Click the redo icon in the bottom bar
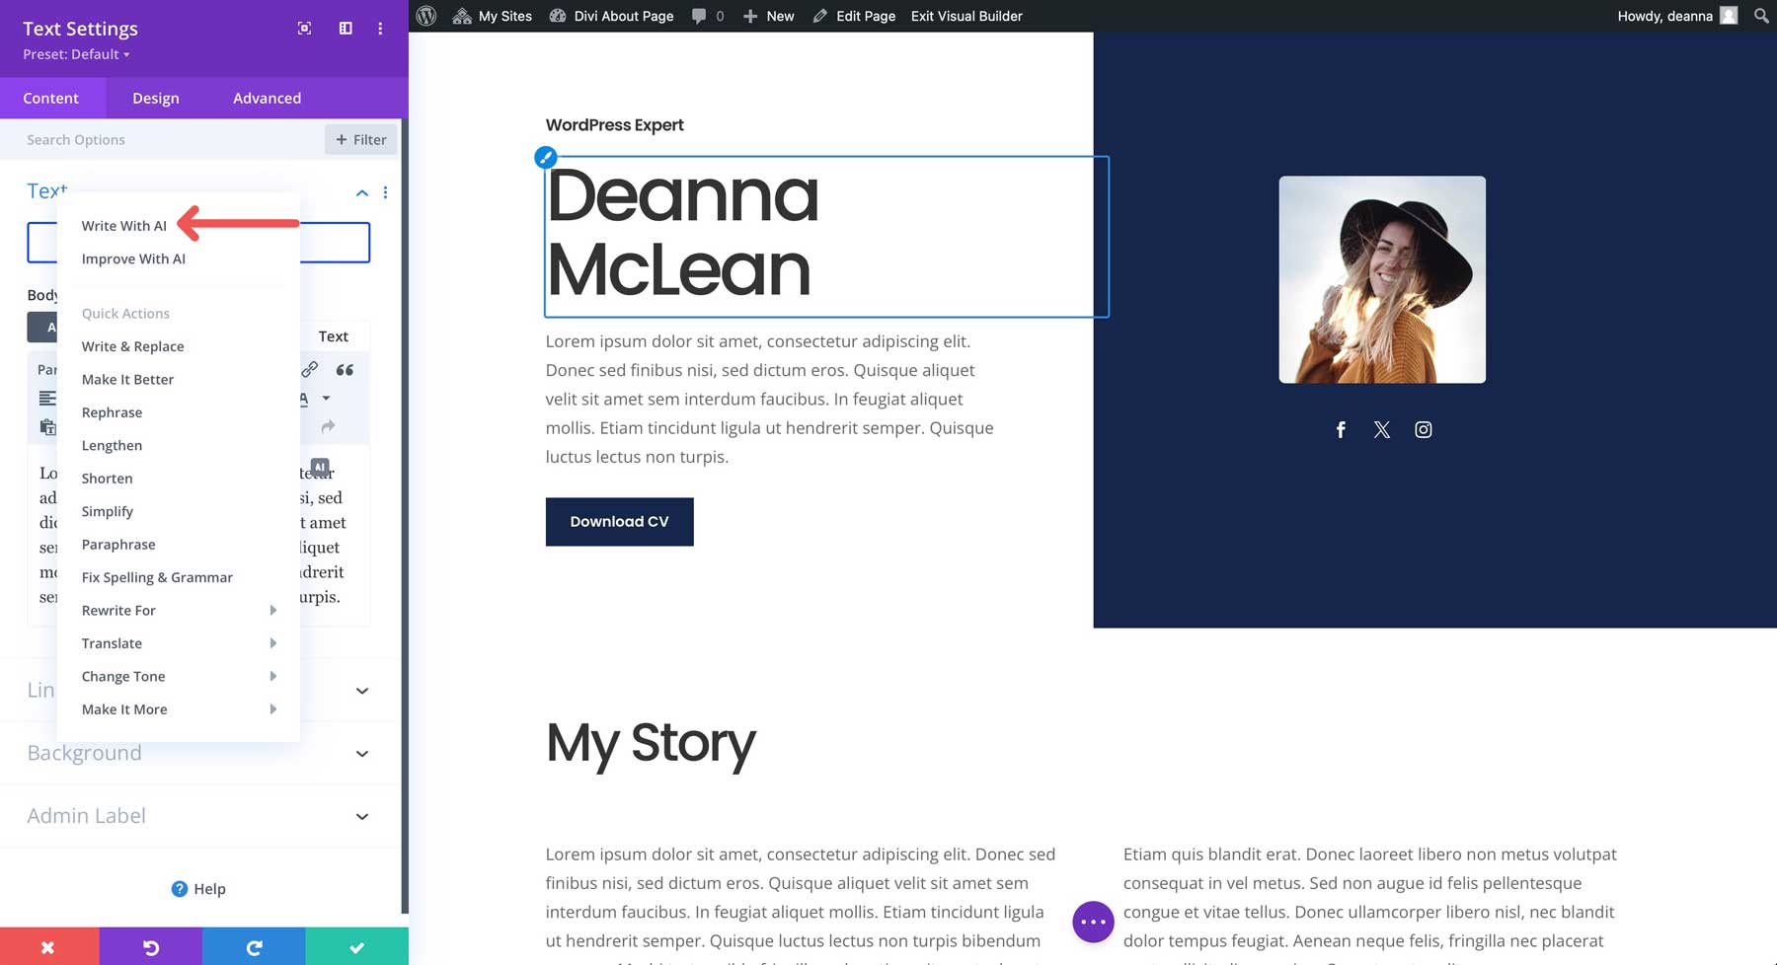 click(253, 947)
